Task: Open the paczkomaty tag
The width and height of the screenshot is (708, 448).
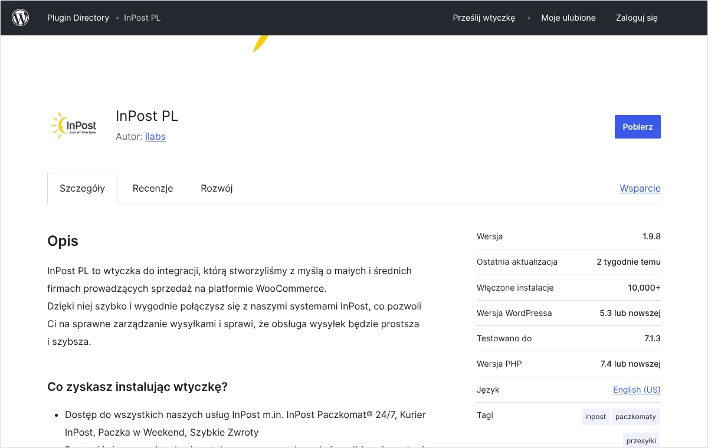Action: pyautogui.click(x=635, y=417)
